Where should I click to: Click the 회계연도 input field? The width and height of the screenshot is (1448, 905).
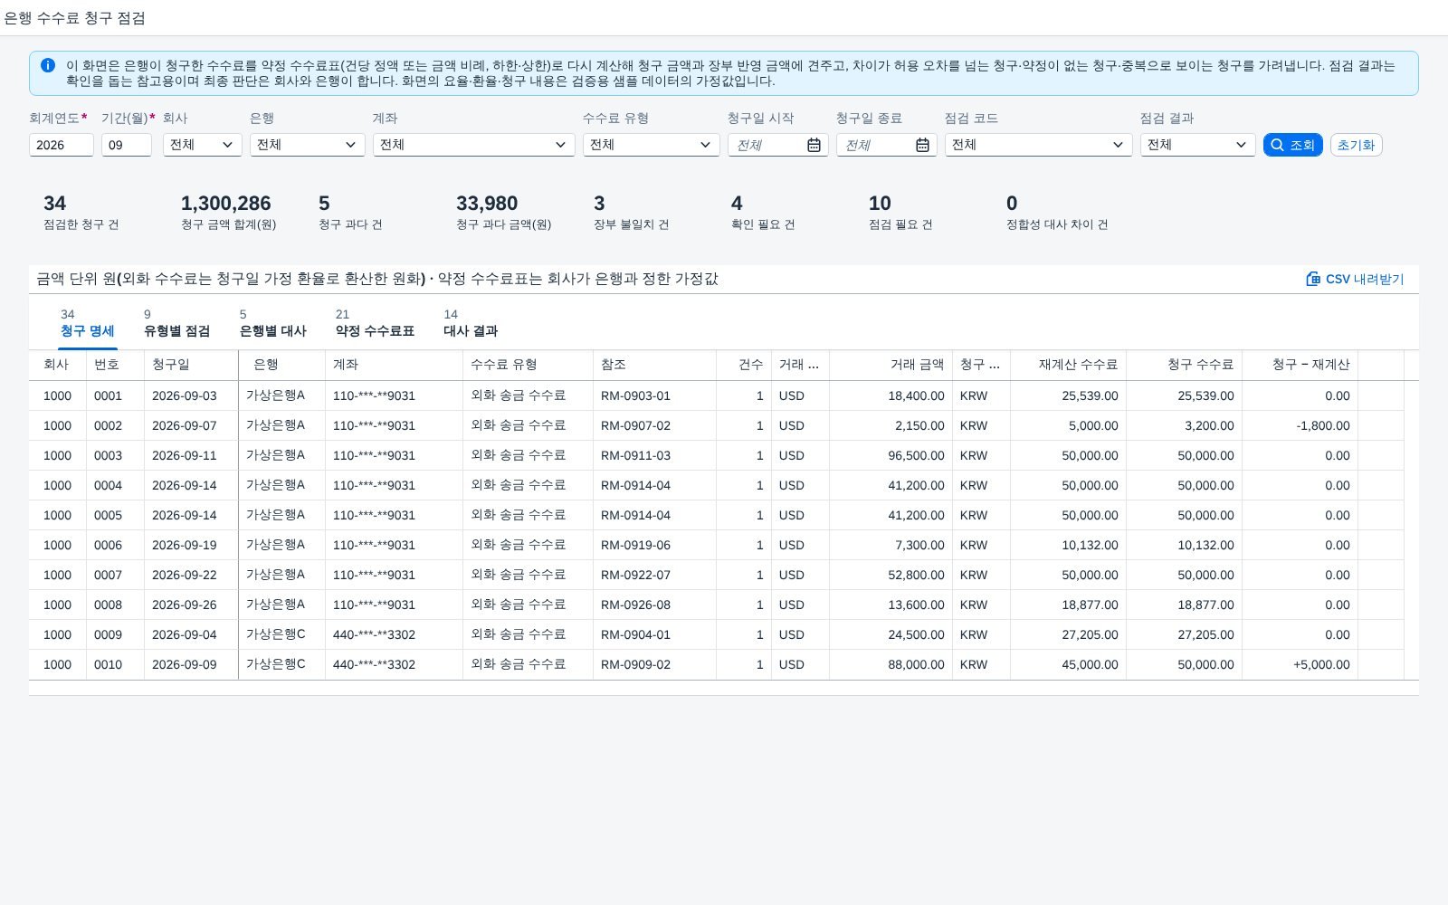pos(62,145)
